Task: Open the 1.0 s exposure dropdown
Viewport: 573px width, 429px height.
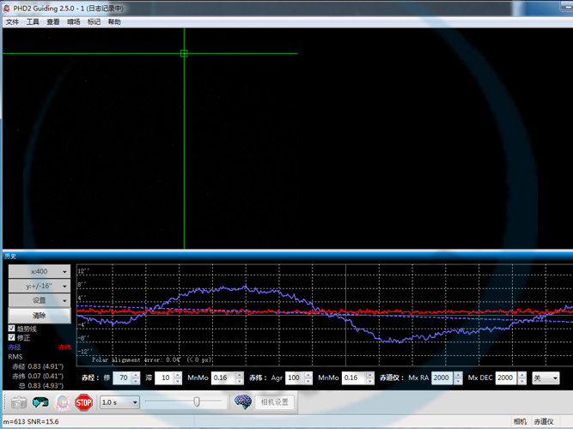Action: [x=119, y=402]
